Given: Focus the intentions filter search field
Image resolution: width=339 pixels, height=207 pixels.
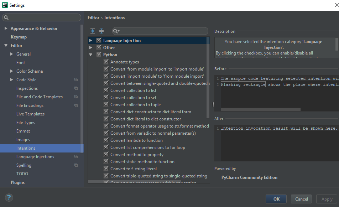Looking at the screenshot, I should 160,31.
